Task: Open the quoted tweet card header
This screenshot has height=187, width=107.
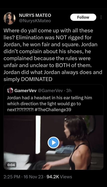Action: [x=39, y=91]
